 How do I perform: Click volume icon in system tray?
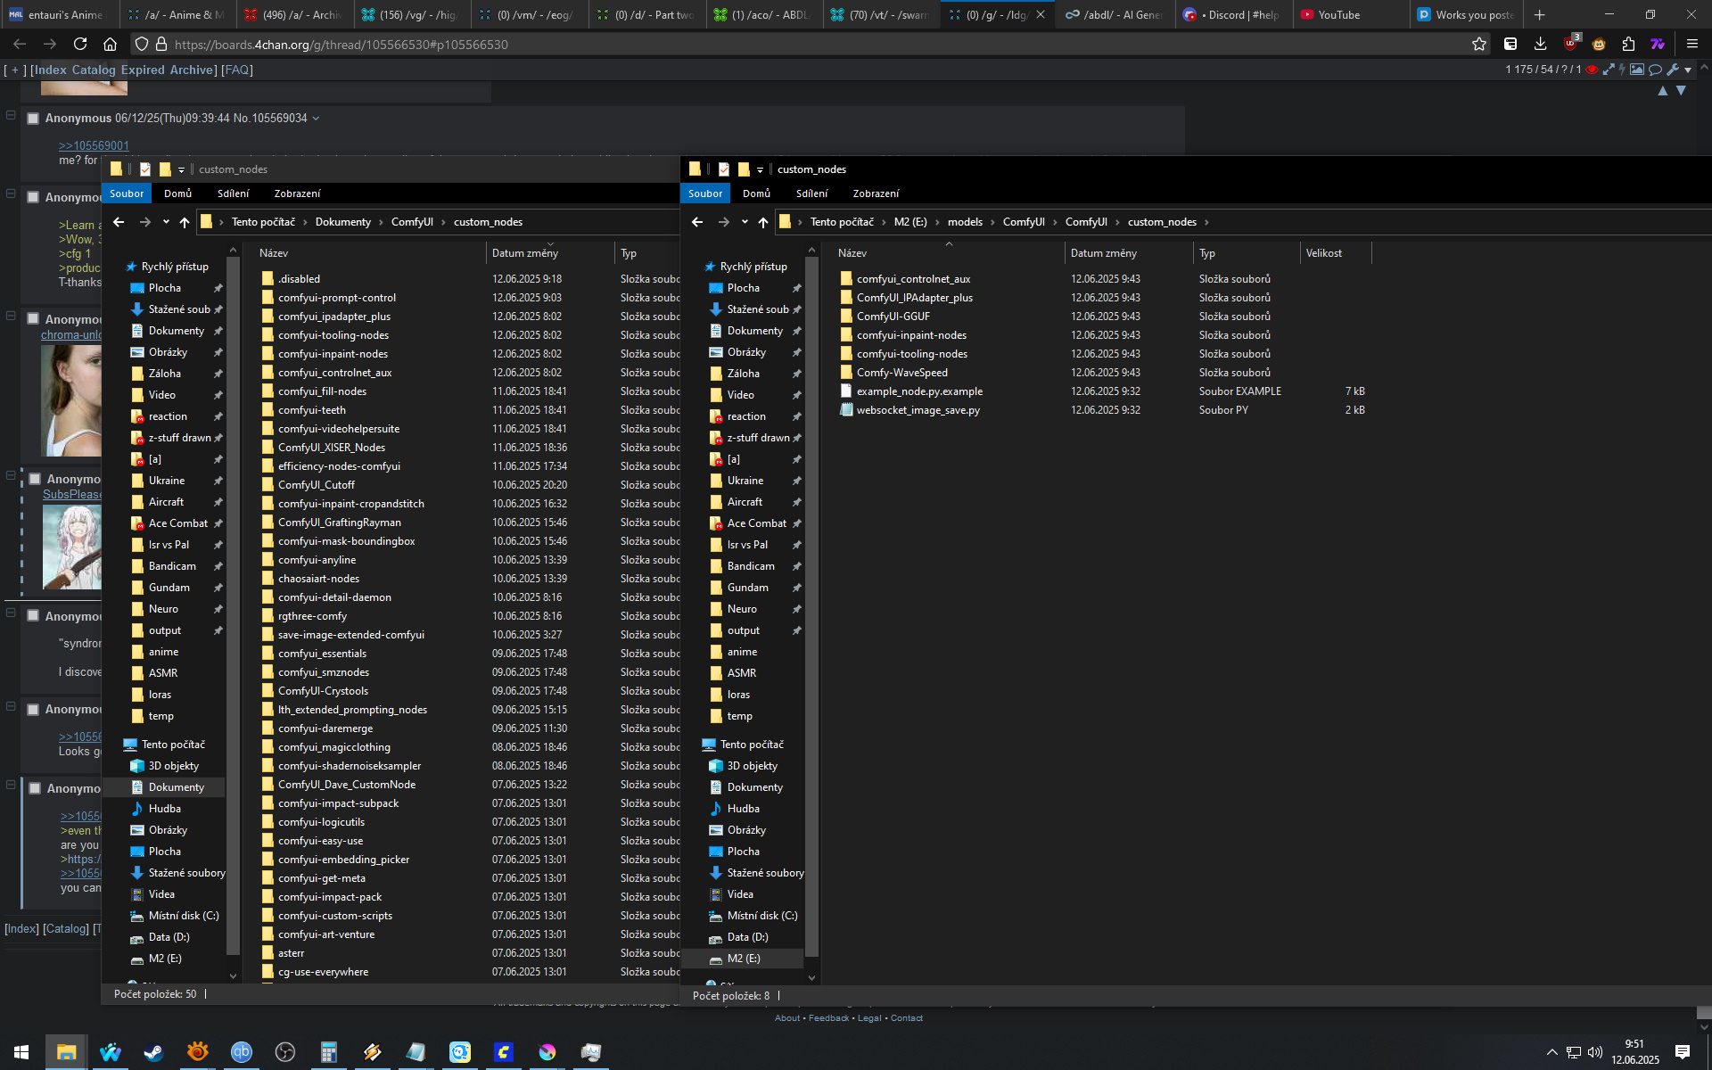(1595, 1052)
